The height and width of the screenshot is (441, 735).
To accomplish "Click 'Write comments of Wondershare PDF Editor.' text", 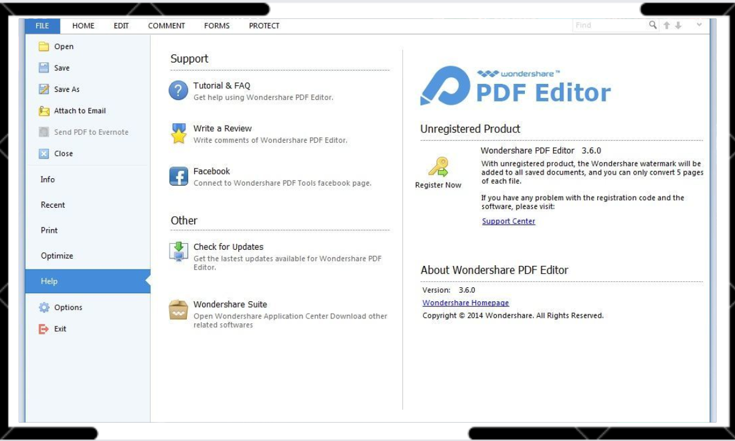I will pos(270,140).
